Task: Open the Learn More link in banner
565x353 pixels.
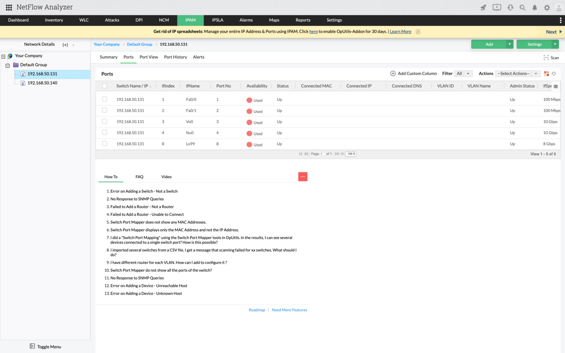Action: coord(400,32)
